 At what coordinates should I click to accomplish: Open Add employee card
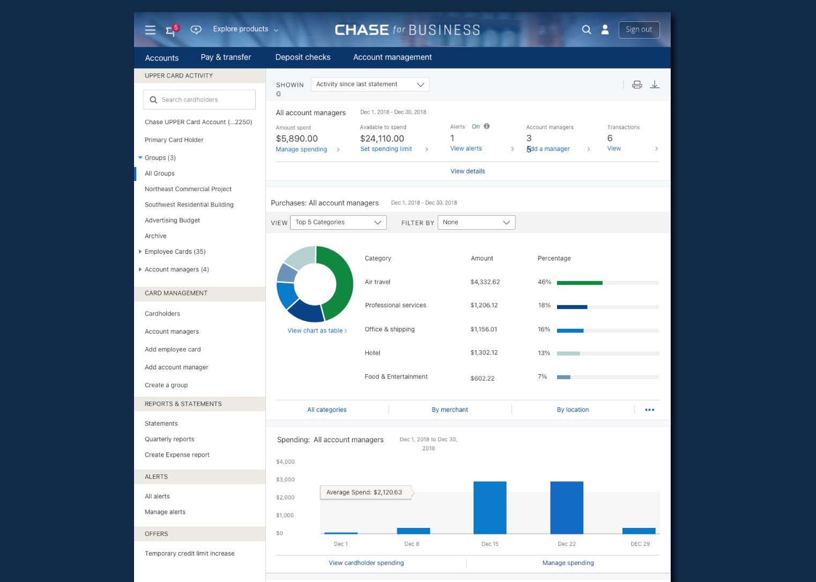173,350
